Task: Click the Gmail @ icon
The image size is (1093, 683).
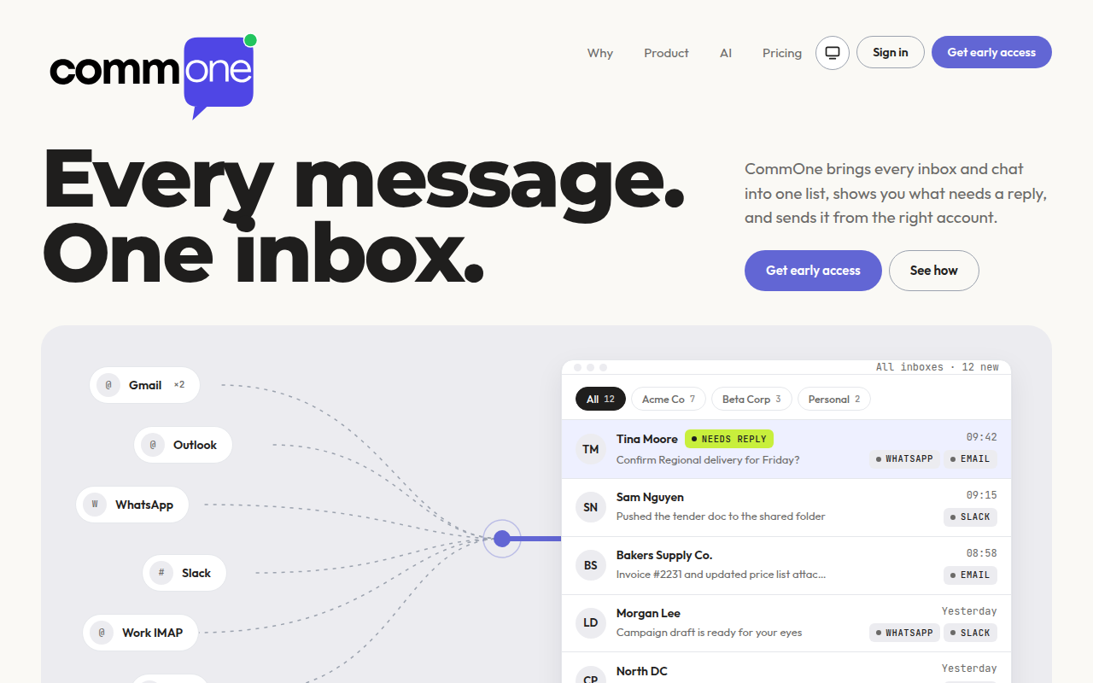Action: coord(108,385)
